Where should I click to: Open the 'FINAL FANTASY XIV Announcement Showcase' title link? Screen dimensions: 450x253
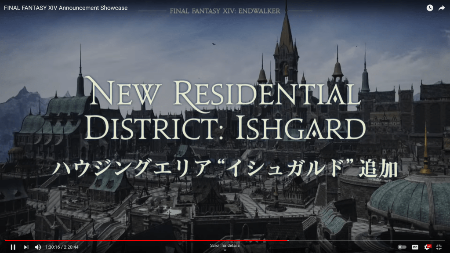(x=65, y=8)
